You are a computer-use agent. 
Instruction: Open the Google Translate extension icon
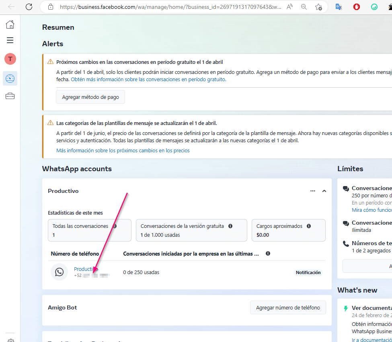tap(339, 7)
